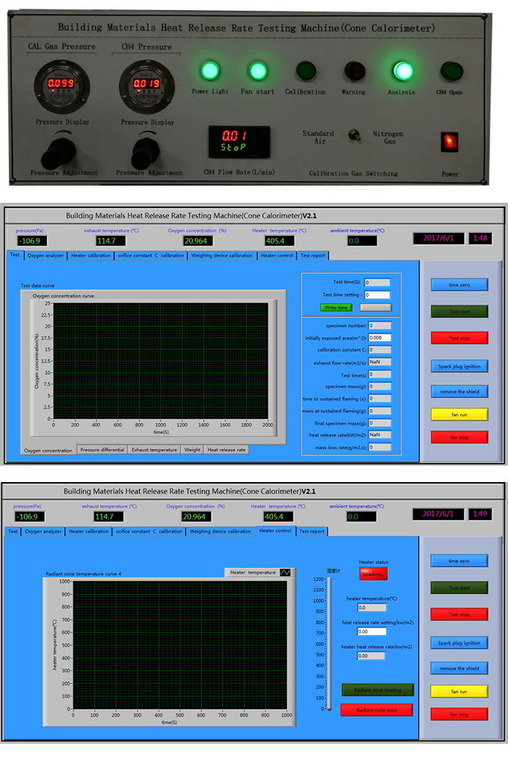Click the CH4 Pressure digital gauge

[x=146, y=83]
